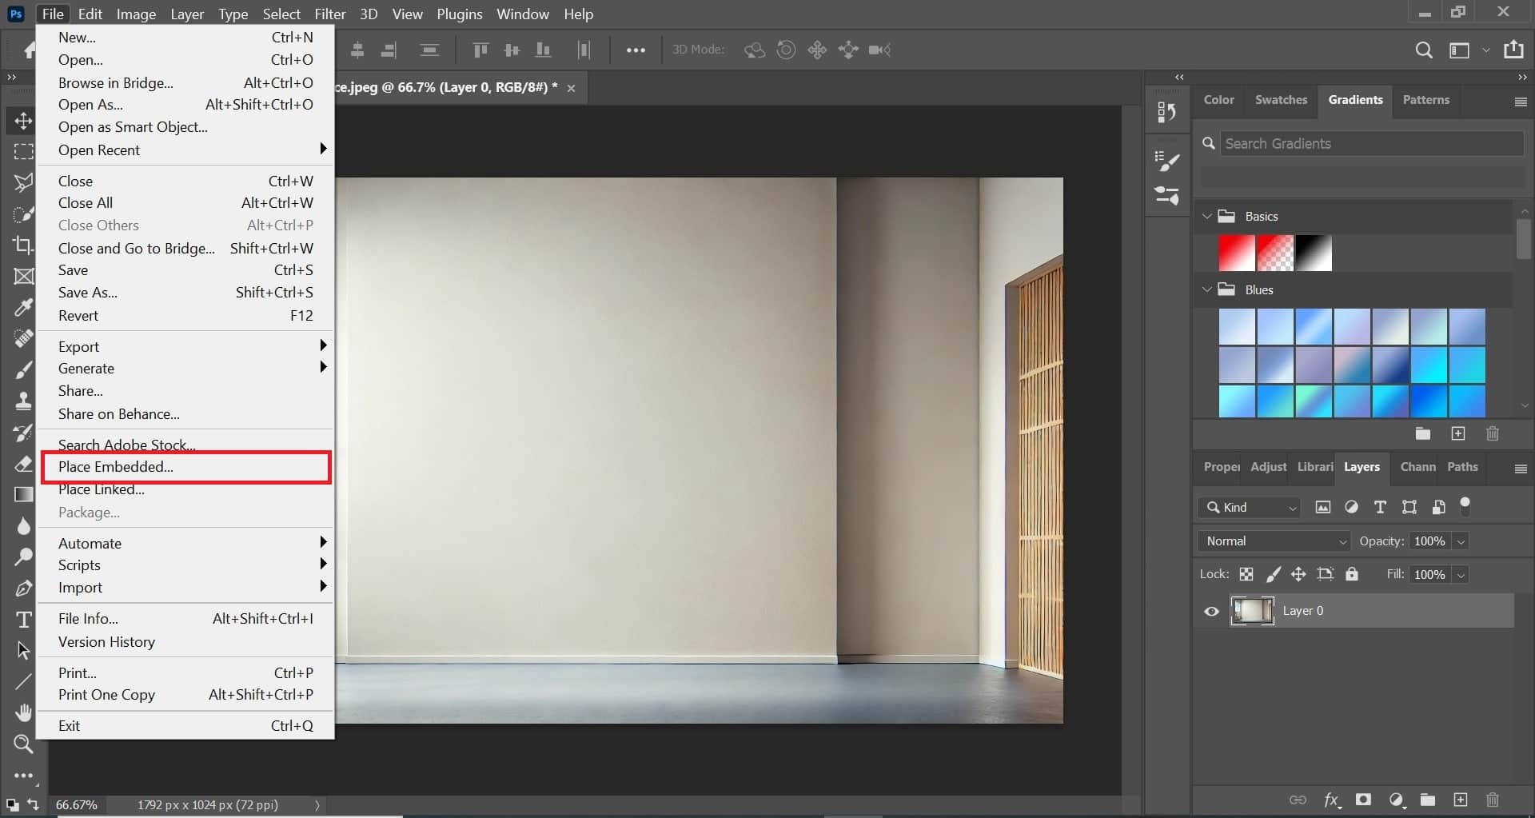Open the Normal blend mode dropdown
This screenshot has width=1535, height=818.
point(1273,541)
